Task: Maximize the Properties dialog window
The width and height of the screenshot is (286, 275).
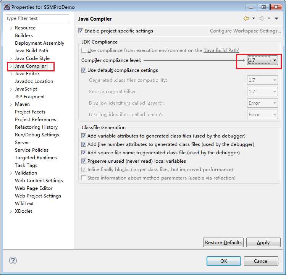Action: 263,7
